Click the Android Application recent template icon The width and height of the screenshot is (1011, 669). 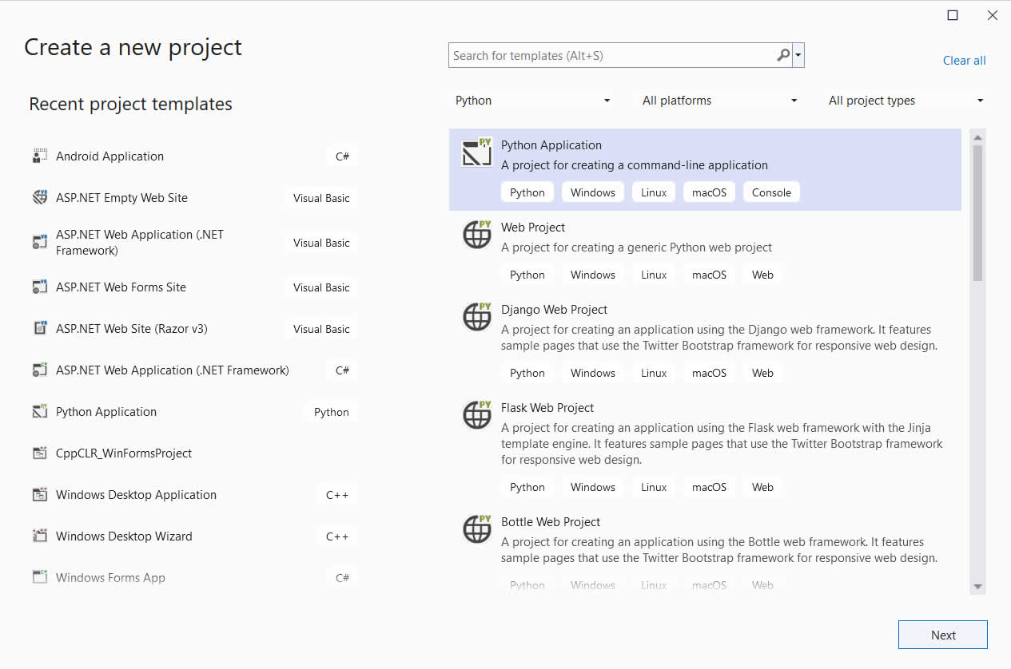tap(40, 156)
